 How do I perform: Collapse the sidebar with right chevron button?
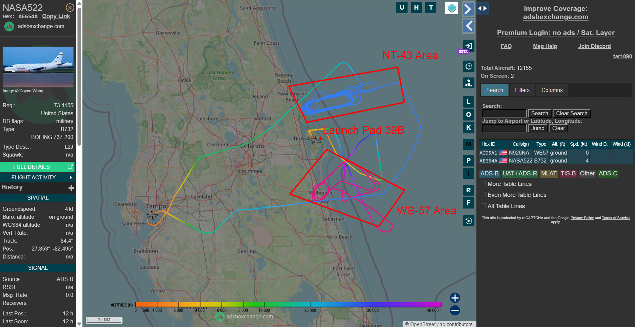point(468,9)
